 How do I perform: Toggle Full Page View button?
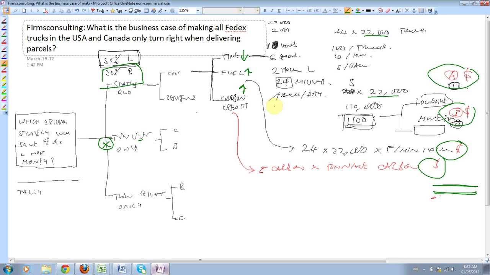tap(6, 11)
